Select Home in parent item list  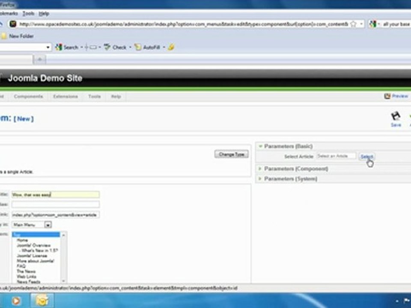[x=22, y=240]
